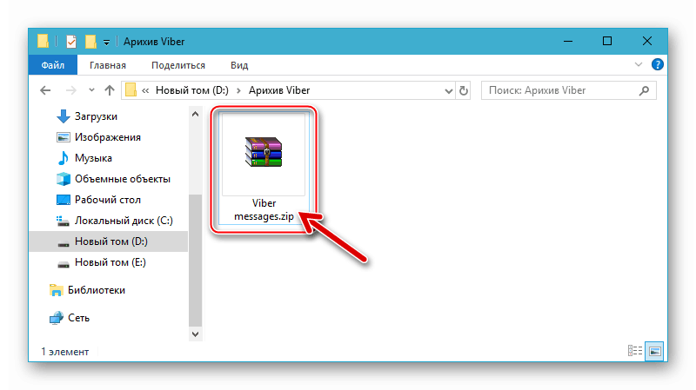Click the Поиск: Архив Viber search field

569,90
